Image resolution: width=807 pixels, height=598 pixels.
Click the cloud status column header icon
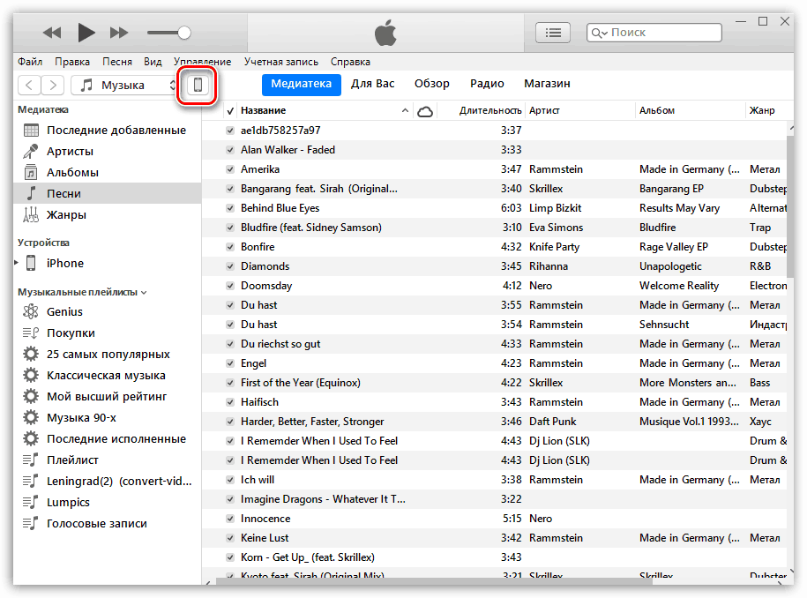[x=424, y=111]
